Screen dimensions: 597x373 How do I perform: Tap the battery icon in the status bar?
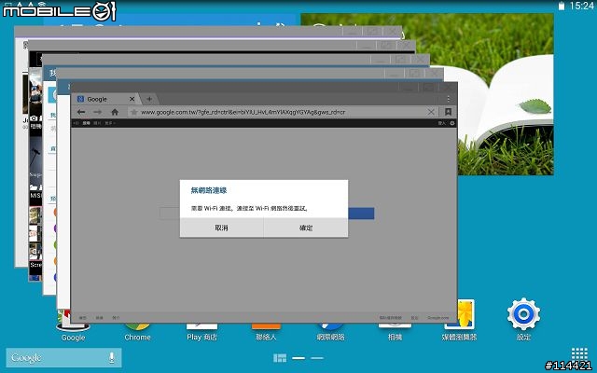(562, 6)
